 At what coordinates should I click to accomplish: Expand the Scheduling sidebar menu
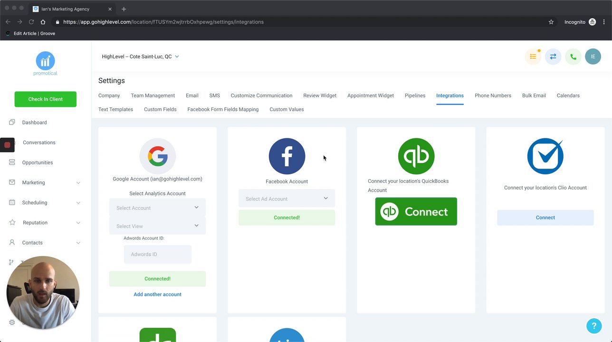pyautogui.click(x=78, y=203)
